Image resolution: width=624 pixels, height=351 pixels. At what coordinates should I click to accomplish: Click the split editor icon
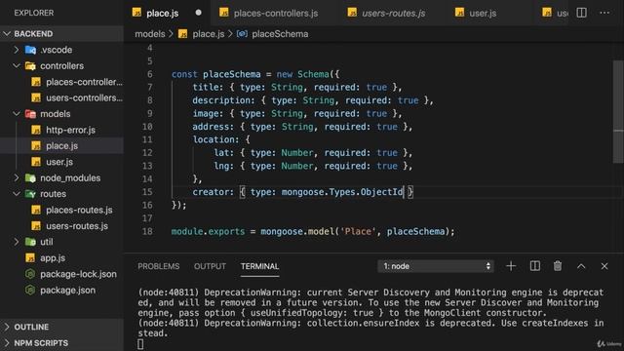click(581, 13)
